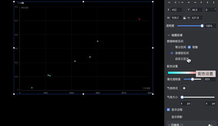Expand the 四象限 section arrow
This screenshot has height=126, width=218.
(169, 125)
